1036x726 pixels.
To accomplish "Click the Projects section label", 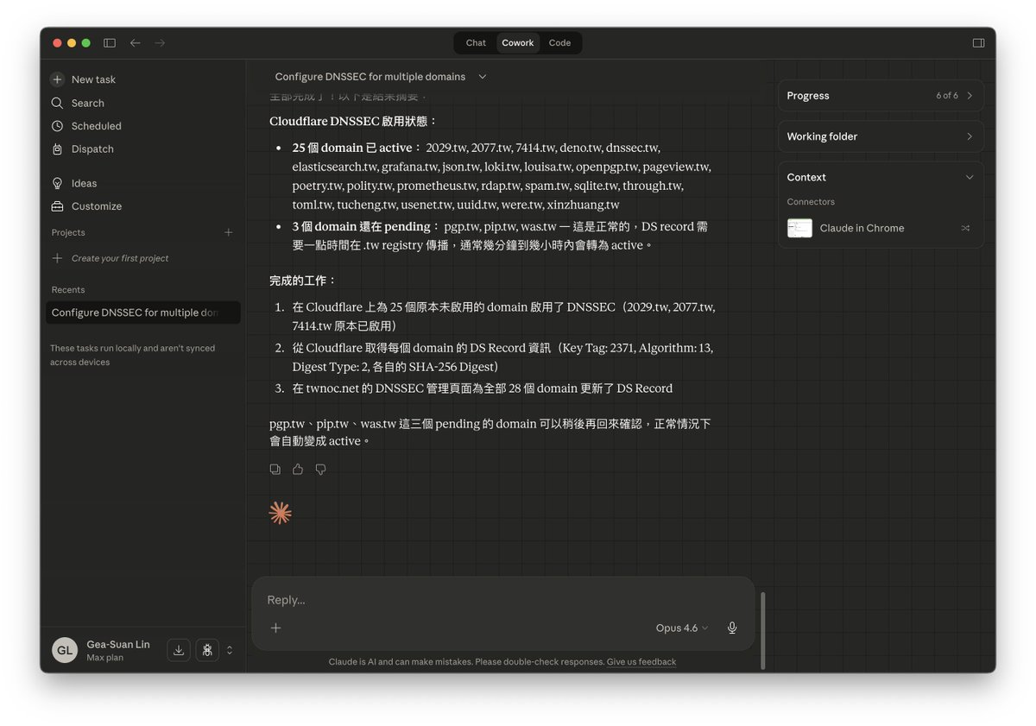I will [x=68, y=232].
